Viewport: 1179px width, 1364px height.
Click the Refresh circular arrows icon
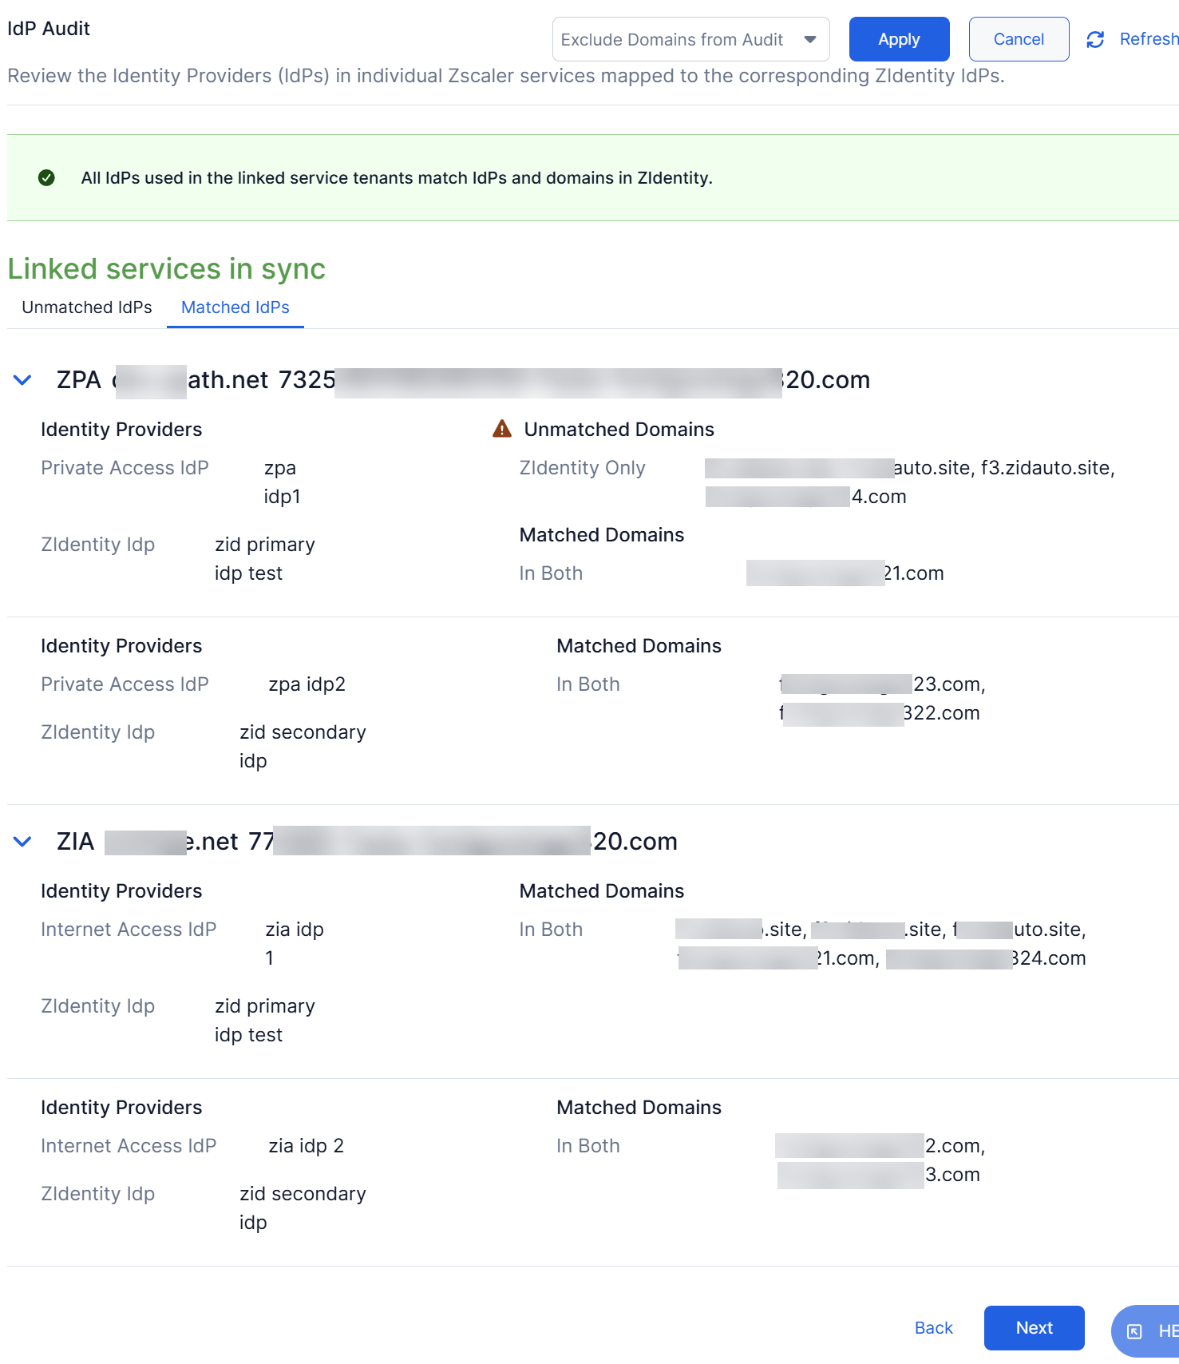click(x=1095, y=39)
